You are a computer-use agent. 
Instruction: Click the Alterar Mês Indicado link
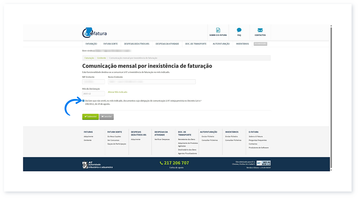pyautogui.click(x=118, y=92)
